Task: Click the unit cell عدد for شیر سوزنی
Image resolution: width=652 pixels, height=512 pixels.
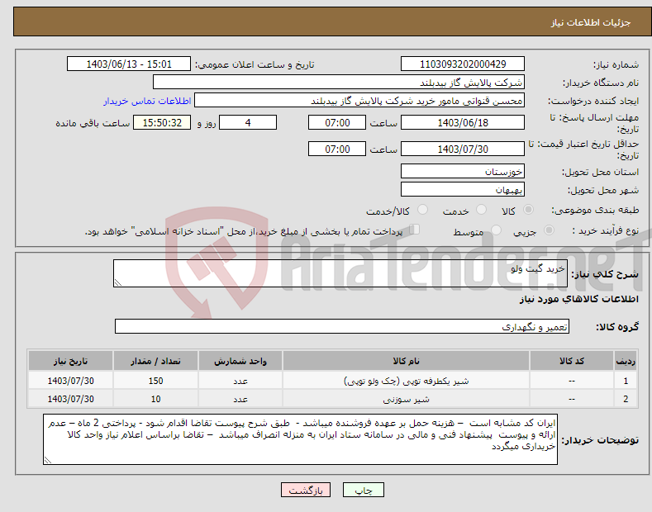Action: pos(240,399)
